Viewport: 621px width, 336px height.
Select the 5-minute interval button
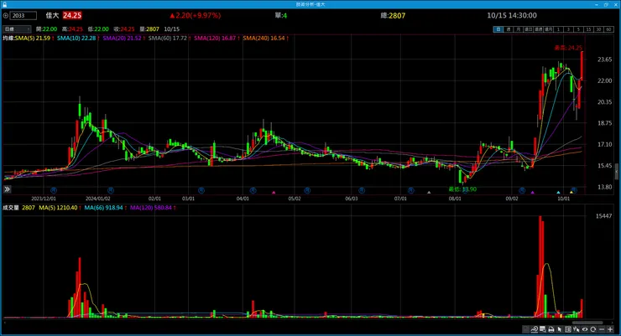point(579,29)
